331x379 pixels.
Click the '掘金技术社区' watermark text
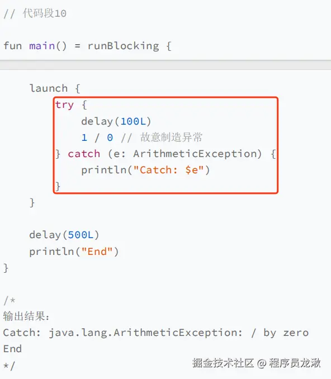(223, 363)
